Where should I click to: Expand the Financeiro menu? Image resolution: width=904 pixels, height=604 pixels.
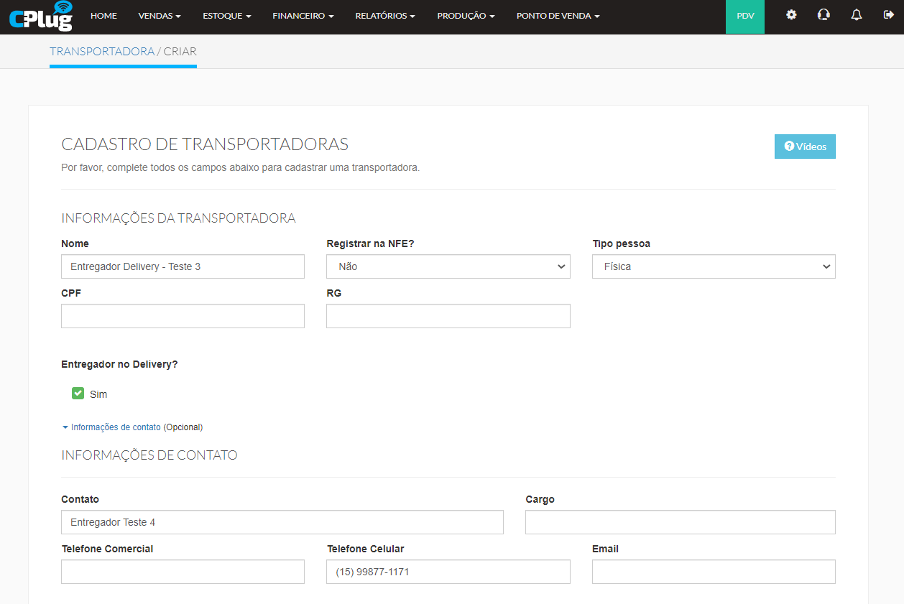[x=303, y=16]
